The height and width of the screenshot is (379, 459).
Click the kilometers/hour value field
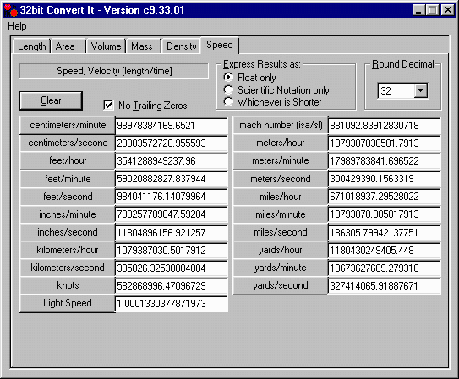[x=172, y=251]
